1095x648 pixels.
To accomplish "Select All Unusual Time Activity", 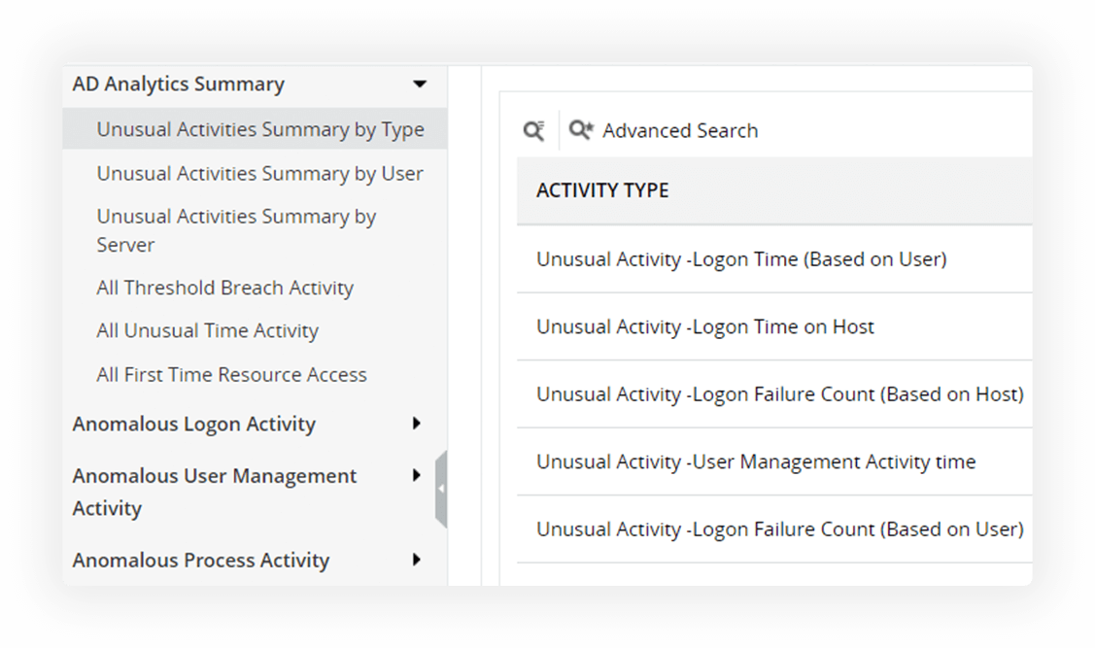I will tap(207, 331).
